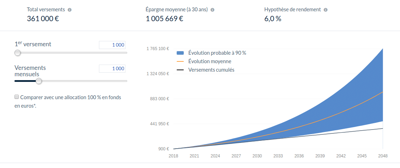Click the 2039 label on chart axis

click(x=320, y=156)
